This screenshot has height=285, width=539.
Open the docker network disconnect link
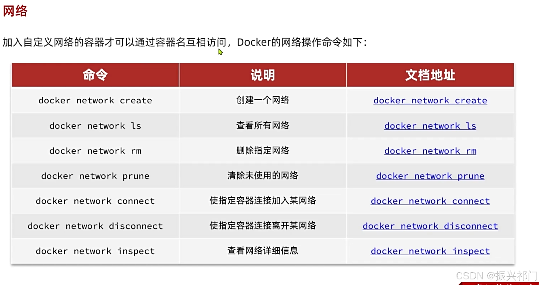[x=430, y=226]
